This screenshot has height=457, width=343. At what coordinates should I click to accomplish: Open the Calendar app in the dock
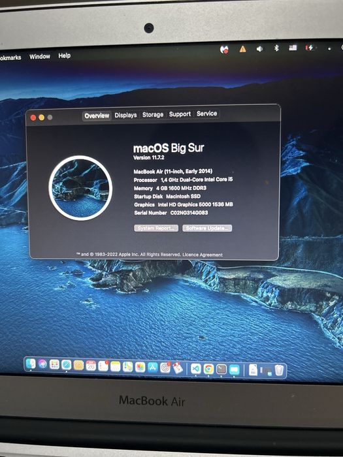[91, 366]
